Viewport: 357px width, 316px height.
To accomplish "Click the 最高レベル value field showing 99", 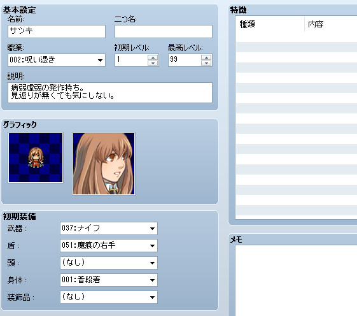I will (x=185, y=60).
